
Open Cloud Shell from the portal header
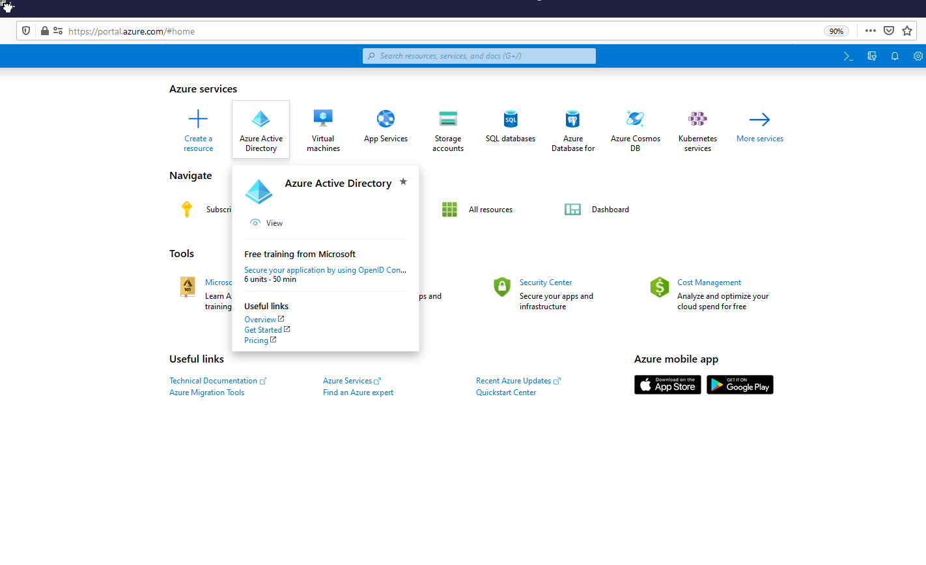click(x=849, y=56)
